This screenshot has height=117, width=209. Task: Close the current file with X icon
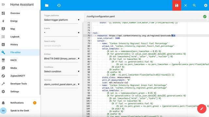[x=185, y=5]
